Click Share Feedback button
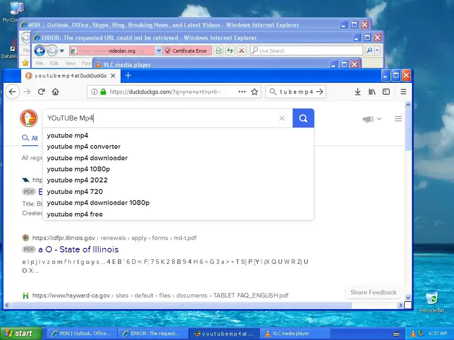 click(373, 292)
